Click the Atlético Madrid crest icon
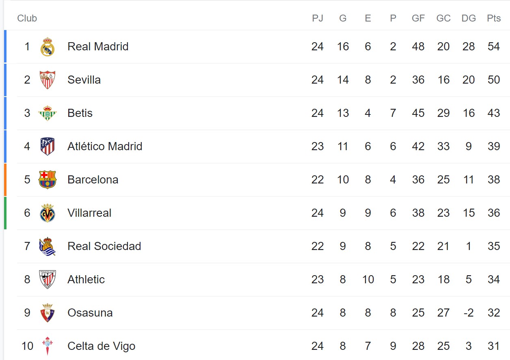Screen dimensions: 510x360 (x=48, y=147)
